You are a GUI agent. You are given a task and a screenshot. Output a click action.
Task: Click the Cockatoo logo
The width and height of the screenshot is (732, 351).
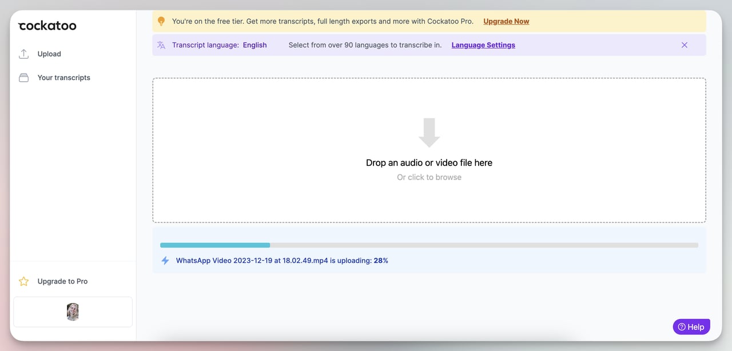[47, 25]
